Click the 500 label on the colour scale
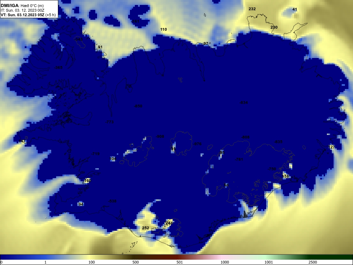This screenshot has width=353, height=265. click(136, 262)
